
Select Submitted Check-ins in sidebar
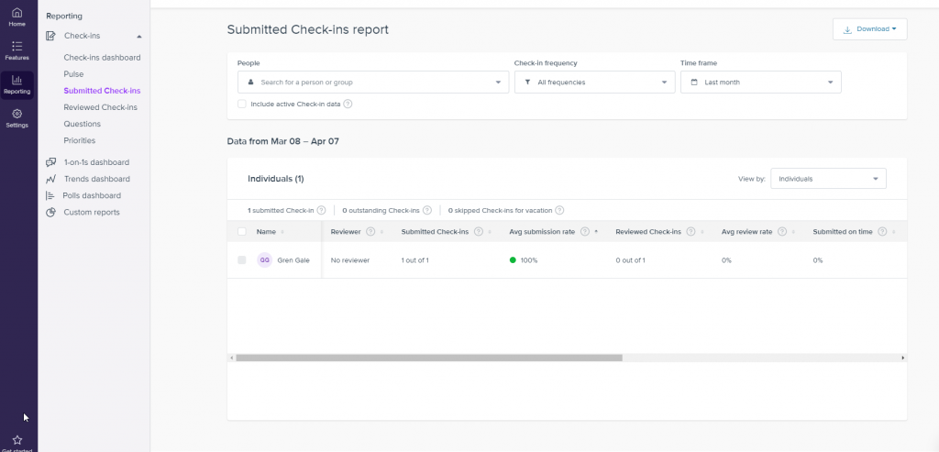click(102, 91)
